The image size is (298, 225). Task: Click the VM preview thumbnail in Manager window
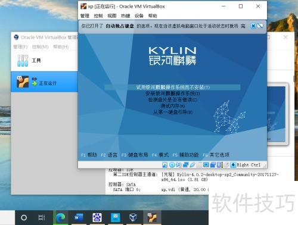277,114
